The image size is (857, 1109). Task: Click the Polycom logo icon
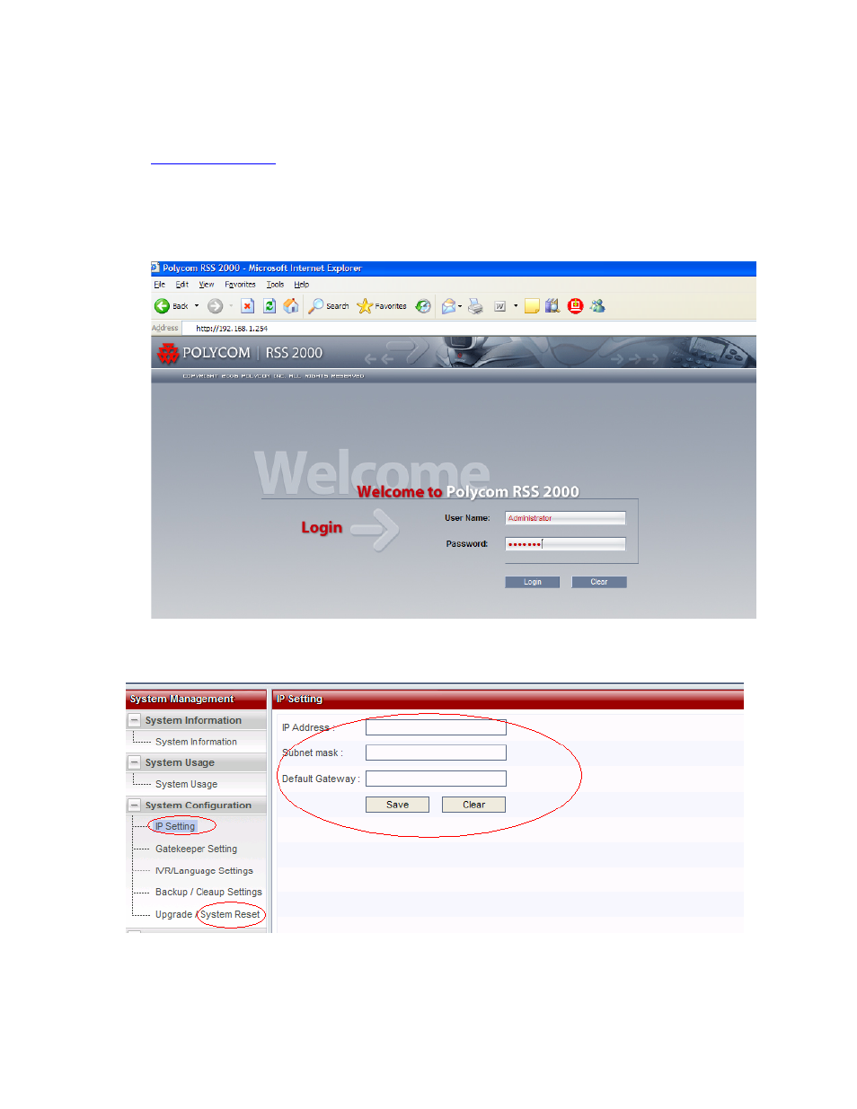168,354
